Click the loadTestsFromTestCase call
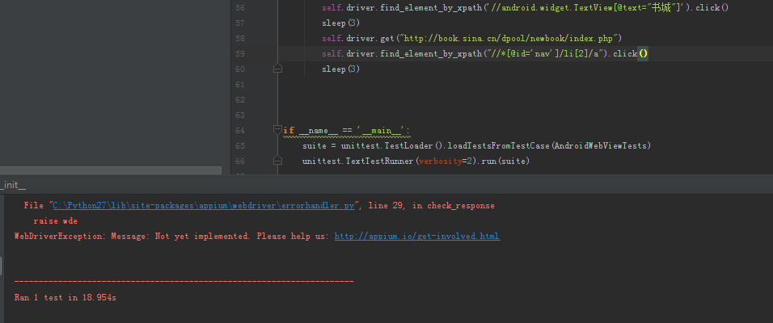Screen dimensions: 773x323 click(499, 145)
